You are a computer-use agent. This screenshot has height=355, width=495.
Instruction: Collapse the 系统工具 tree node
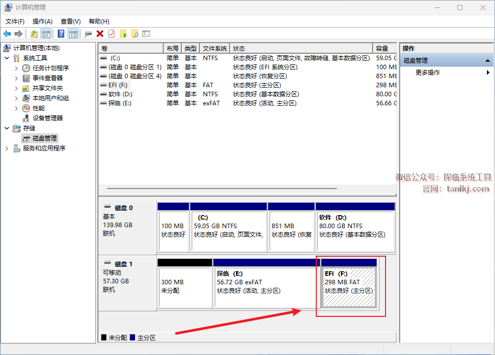7,58
